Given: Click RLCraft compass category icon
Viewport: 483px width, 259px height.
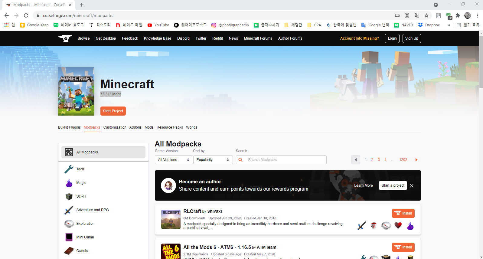Looking at the screenshot, I should pos(386,226).
